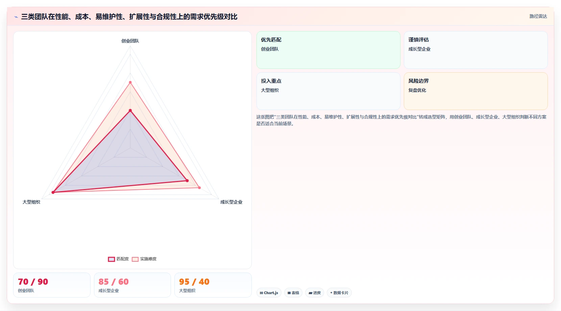Toggle the 匹配度 legend swatch
561x311 pixels.
[112, 259]
